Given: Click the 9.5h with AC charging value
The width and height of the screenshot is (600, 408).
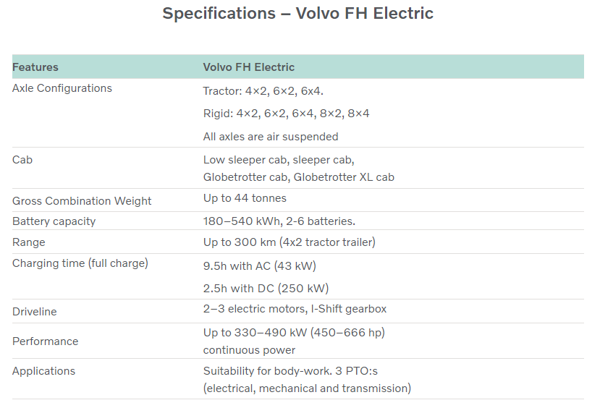Looking at the screenshot, I should coord(259,266).
